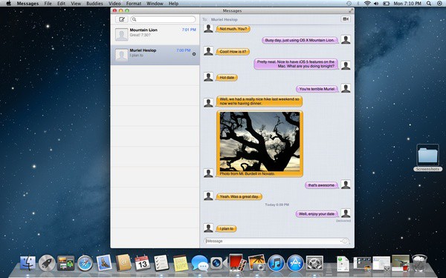This screenshot has width=446, height=278.
Task: Click the 'Busy day, just using OS X' bubble
Action: pyautogui.click(x=300, y=40)
